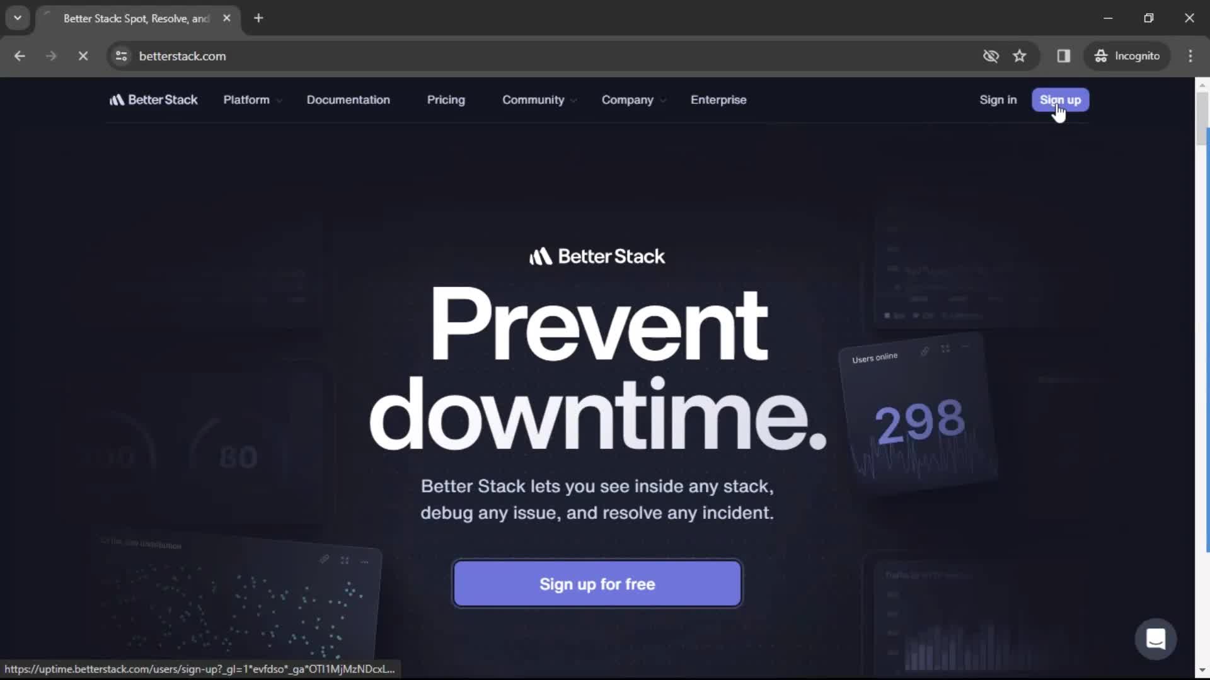Click the split screen browser icon

pos(1064,55)
